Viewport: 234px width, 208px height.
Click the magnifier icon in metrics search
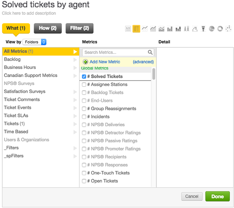(x=150, y=52)
